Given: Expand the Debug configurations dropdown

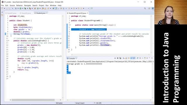Looking at the screenshot, I should [18, 8].
